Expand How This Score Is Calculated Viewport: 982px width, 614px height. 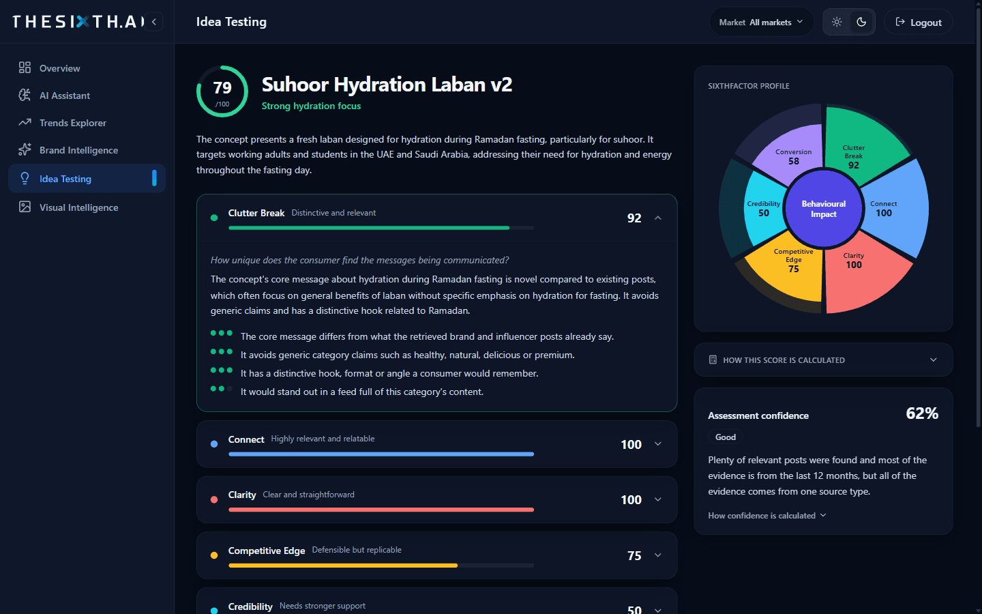[823, 360]
